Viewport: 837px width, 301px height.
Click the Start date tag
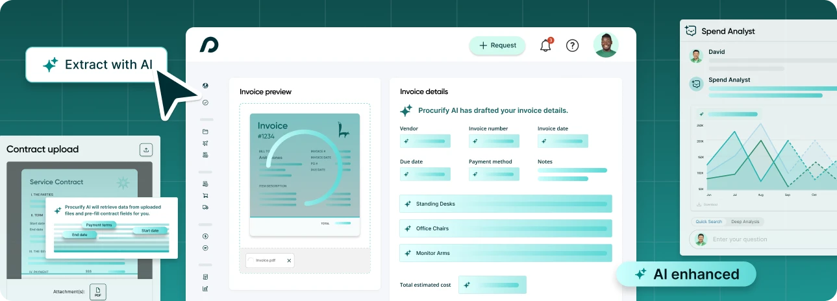[x=150, y=230]
